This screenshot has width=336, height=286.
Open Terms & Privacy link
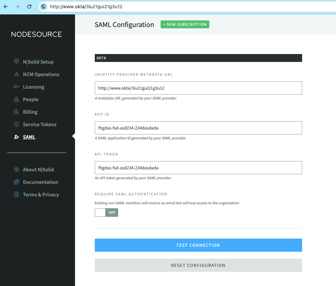click(41, 195)
